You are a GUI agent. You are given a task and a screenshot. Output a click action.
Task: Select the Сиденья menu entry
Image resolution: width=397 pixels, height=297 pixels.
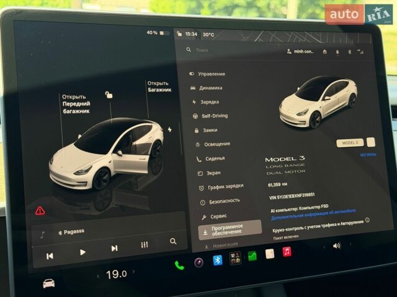click(211, 158)
